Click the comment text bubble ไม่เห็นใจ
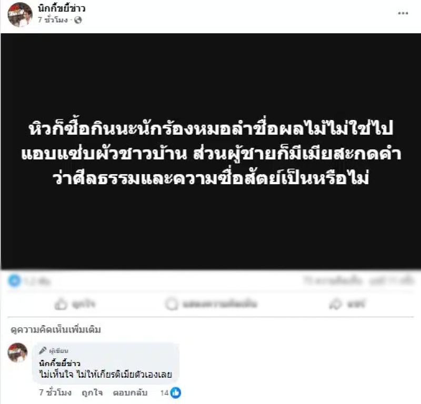This screenshot has height=404, width=421. [106, 363]
